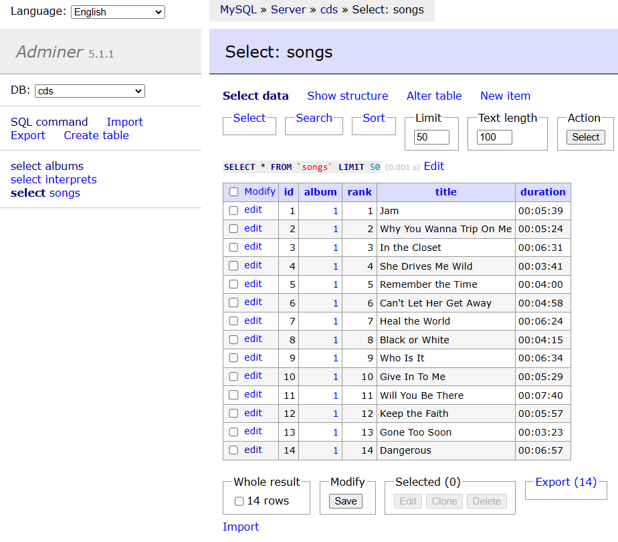Open the Language dropdown
The image size is (618, 542).
(118, 11)
